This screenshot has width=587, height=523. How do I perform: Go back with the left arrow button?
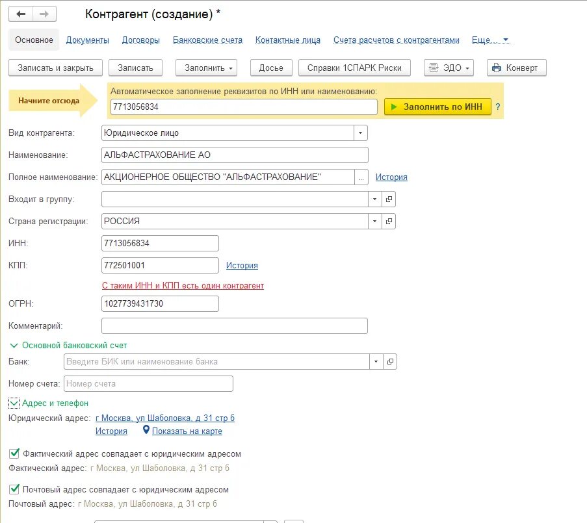point(21,14)
